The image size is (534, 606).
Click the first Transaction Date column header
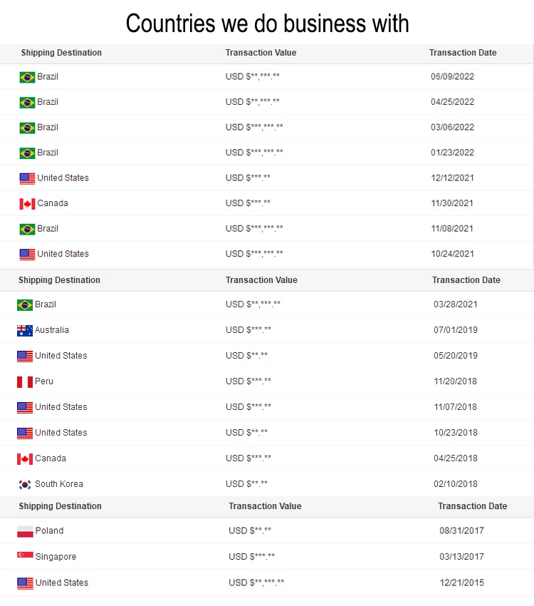(x=463, y=53)
